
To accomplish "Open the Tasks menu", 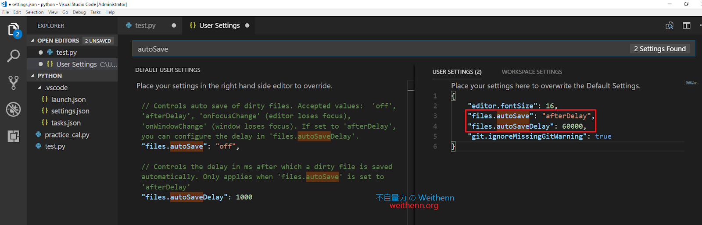I will click(96, 12).
